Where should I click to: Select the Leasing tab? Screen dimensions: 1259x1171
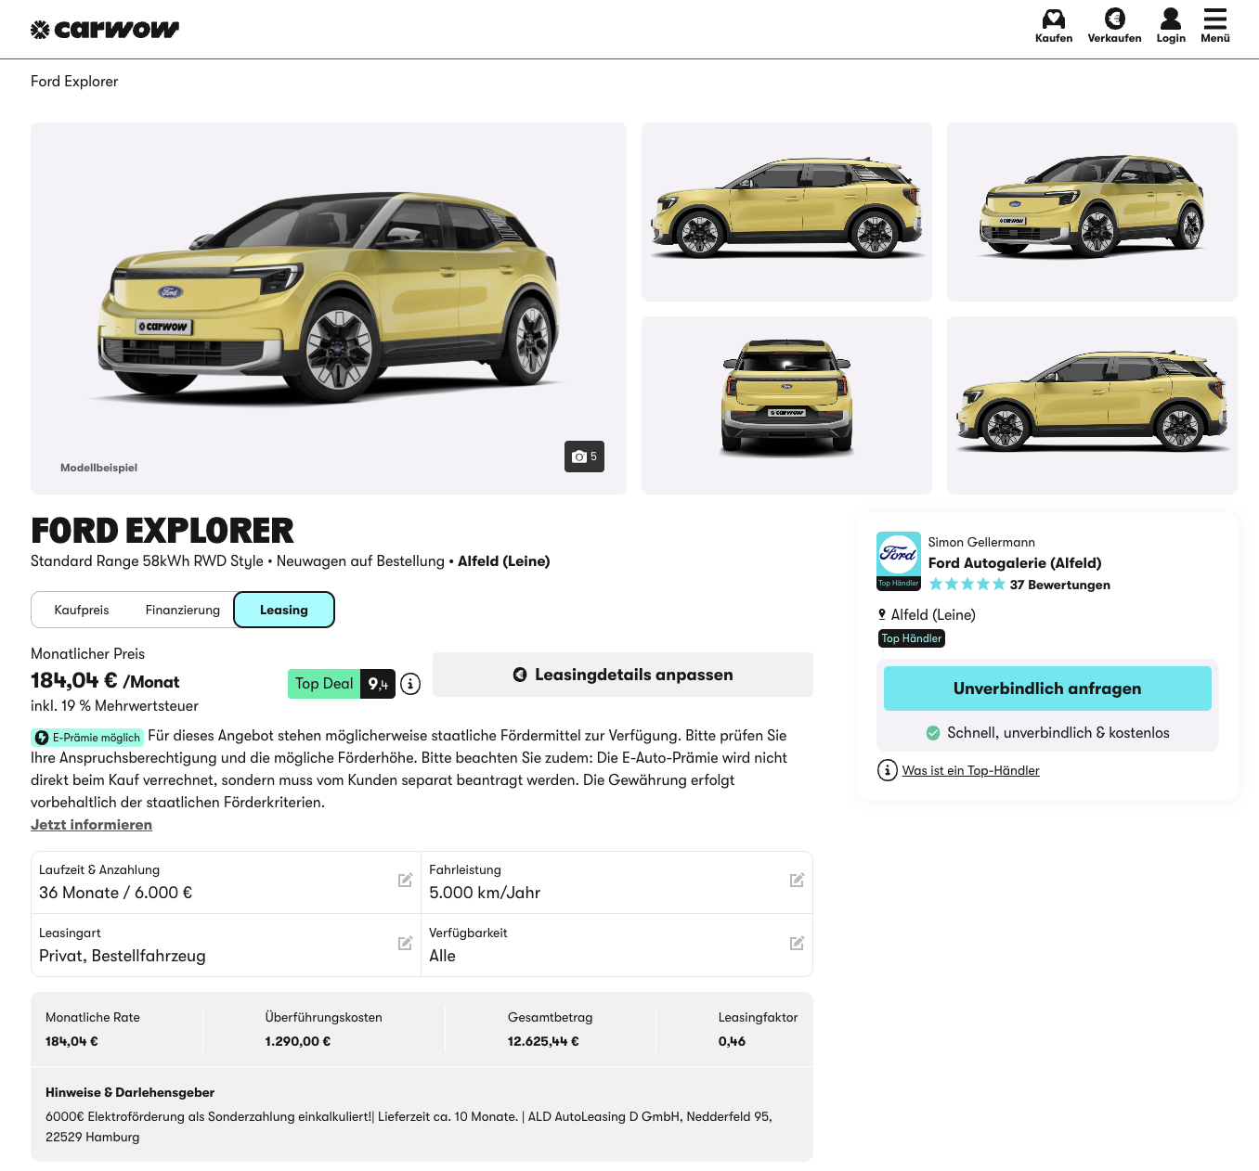click(x=284, y=610)
